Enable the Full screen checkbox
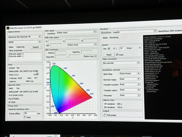 105,115
